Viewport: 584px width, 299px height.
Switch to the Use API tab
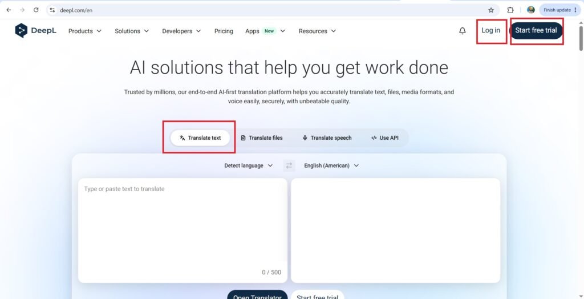pos(385,138)
